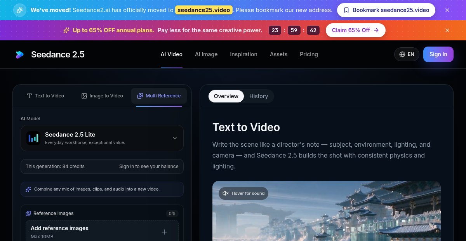Close the 65% OFF promo banner
The image size is (466, 241).
pyautogui.click(x=447, y=30)
